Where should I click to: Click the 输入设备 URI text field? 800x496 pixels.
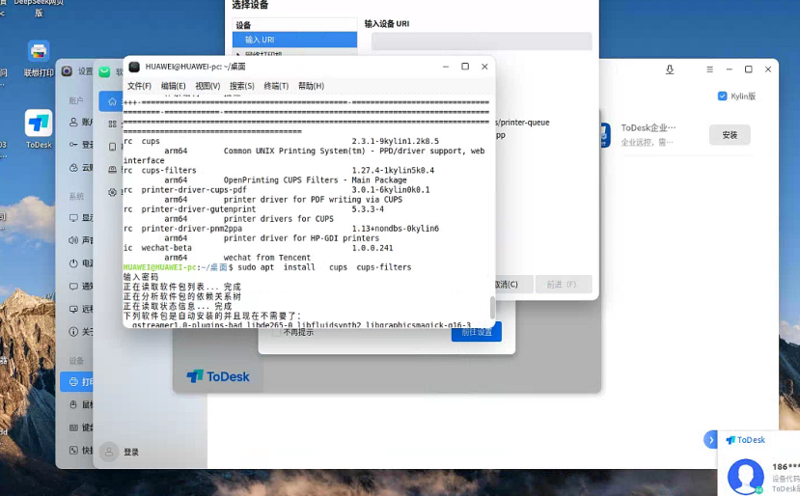pos(481,41)
